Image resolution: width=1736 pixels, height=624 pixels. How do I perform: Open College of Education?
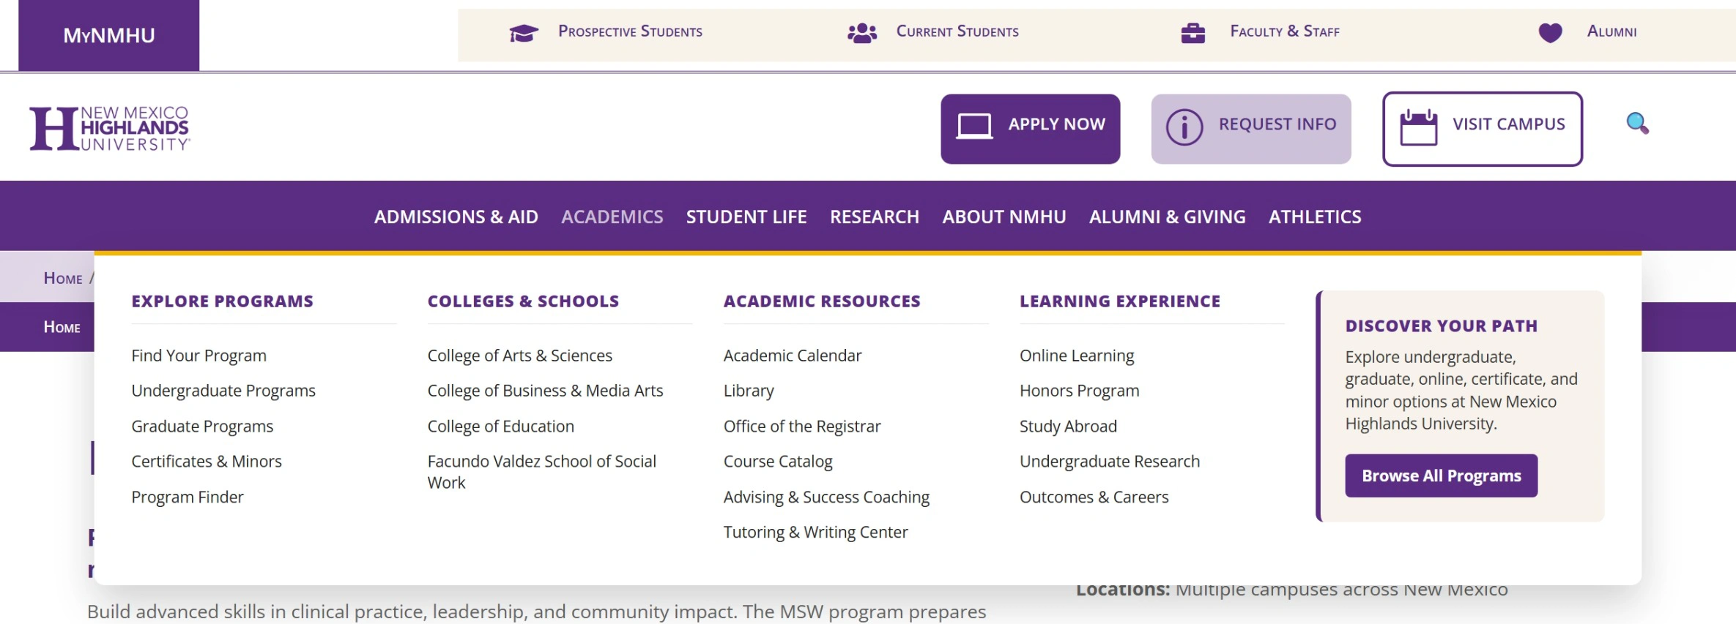click(x=501, y=426)
